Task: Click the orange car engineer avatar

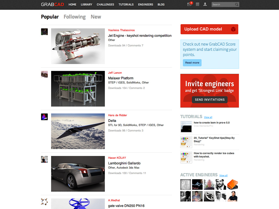Action: pyautogui.click(x=232, y=185)
